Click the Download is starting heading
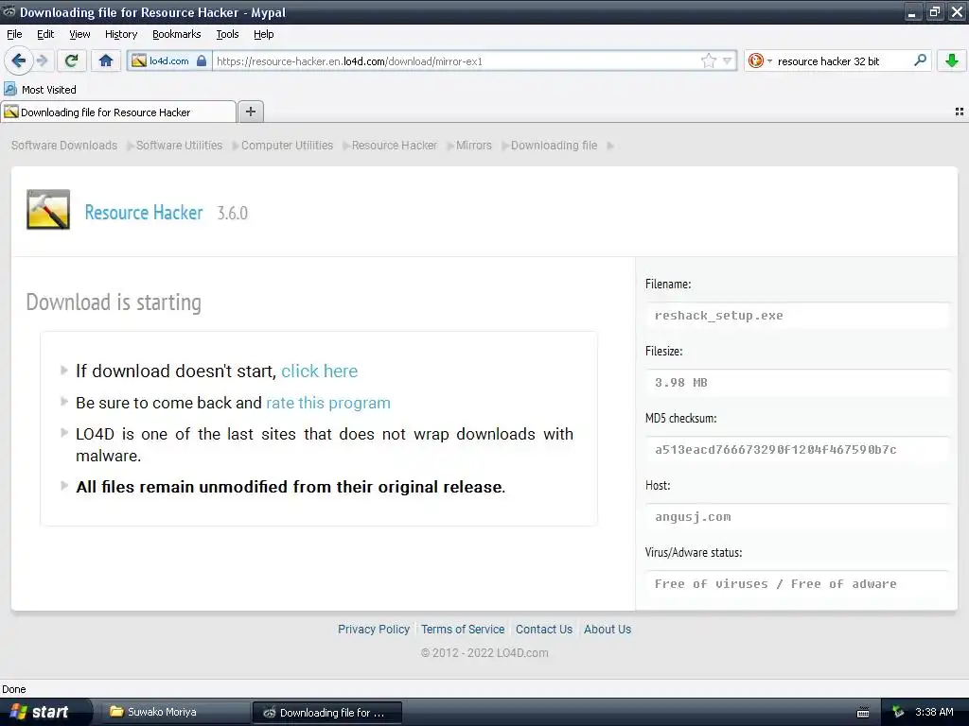The height and width of the screenshot is (726, 969). click(114, 302)
